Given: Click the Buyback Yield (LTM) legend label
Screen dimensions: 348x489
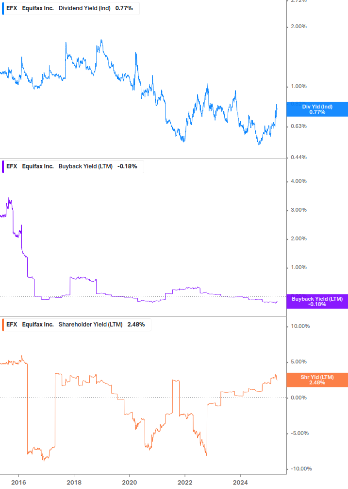Looking at the screenshot, I should tap(85, 166).
